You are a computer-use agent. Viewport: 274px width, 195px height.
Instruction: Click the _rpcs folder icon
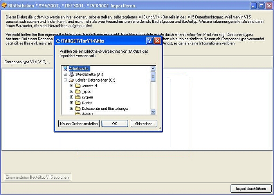tap(78, 91)
